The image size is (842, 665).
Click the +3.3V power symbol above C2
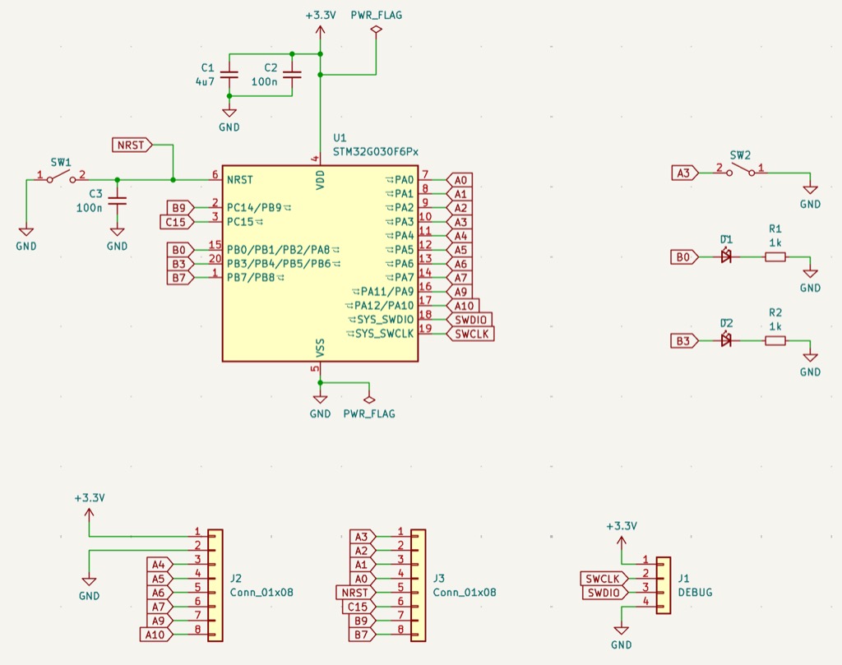point(319,23)
